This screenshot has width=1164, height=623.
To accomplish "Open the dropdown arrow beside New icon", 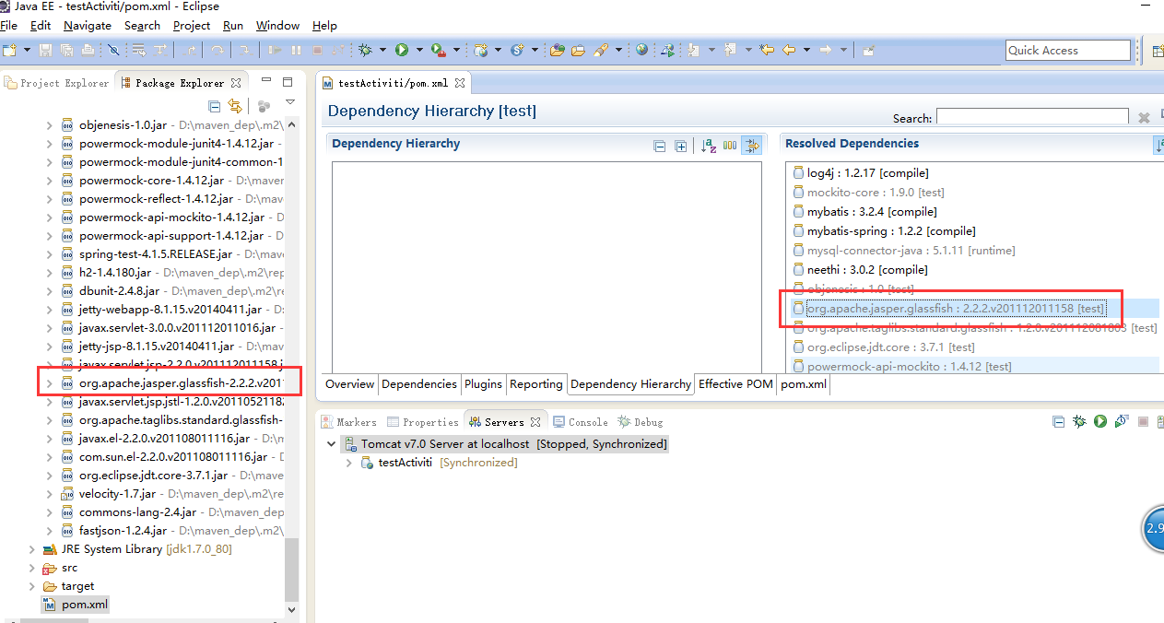I will [27, 50].
